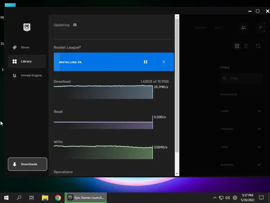Click the filter search magnifier icon
Screen dimensions: 270x203
coord(224,78)
